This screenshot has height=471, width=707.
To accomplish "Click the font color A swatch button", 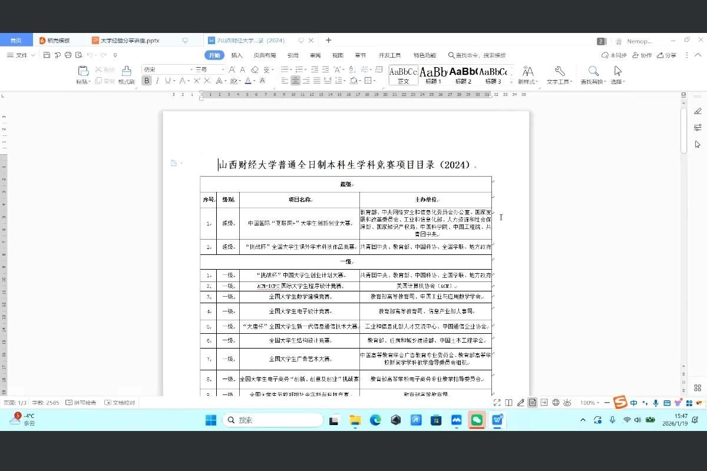I will [249, 81].
